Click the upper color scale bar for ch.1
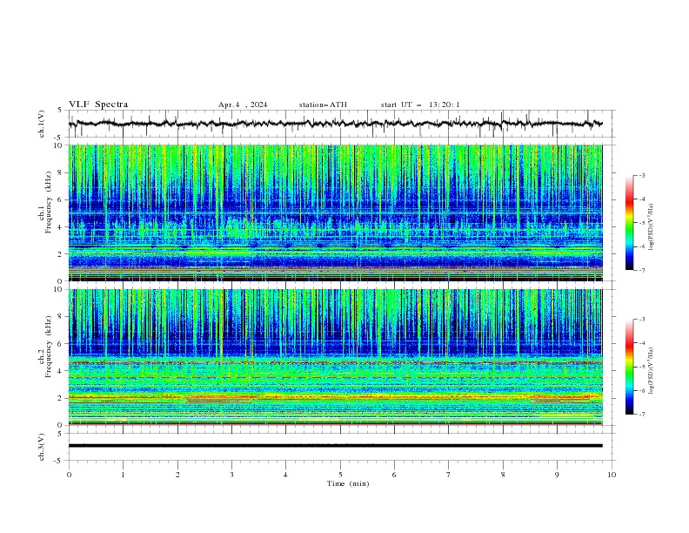 pos(629,222)
